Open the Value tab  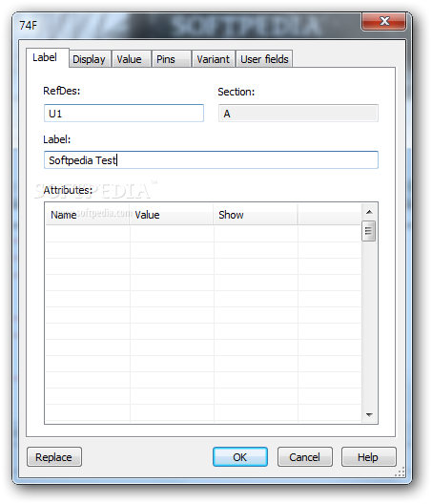click(x=131, y=59)
